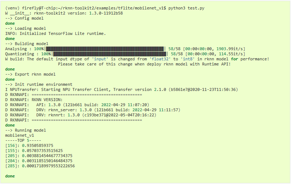Image resolution: width=291 pixels, height=184 pixels.
Task: Click the Quantizating progress bar
Action: (110, 54)
